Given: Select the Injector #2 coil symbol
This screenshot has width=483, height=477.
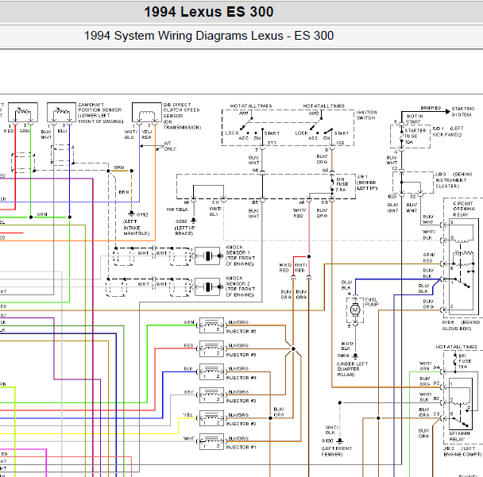Looking at the screenshot, I should coord(211,418).
